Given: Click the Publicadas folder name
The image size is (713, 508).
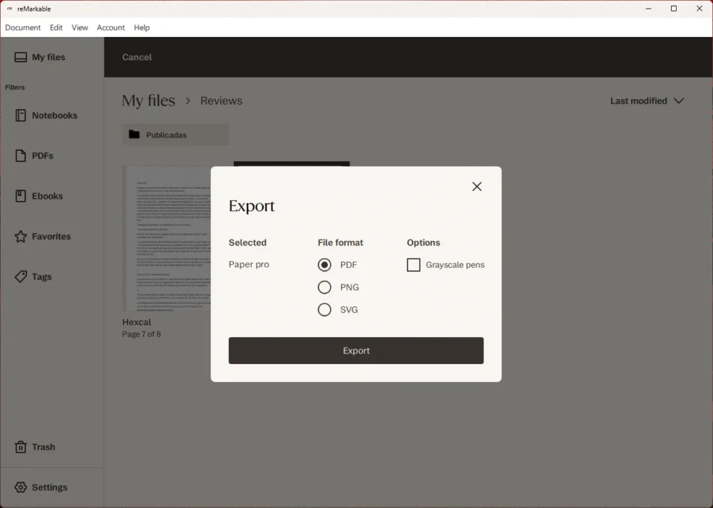Looking at the screenshot, I should click(166, 135).
